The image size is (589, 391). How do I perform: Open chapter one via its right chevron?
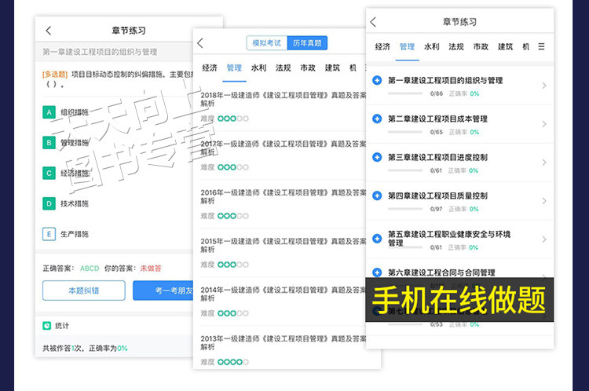point(544,86)
